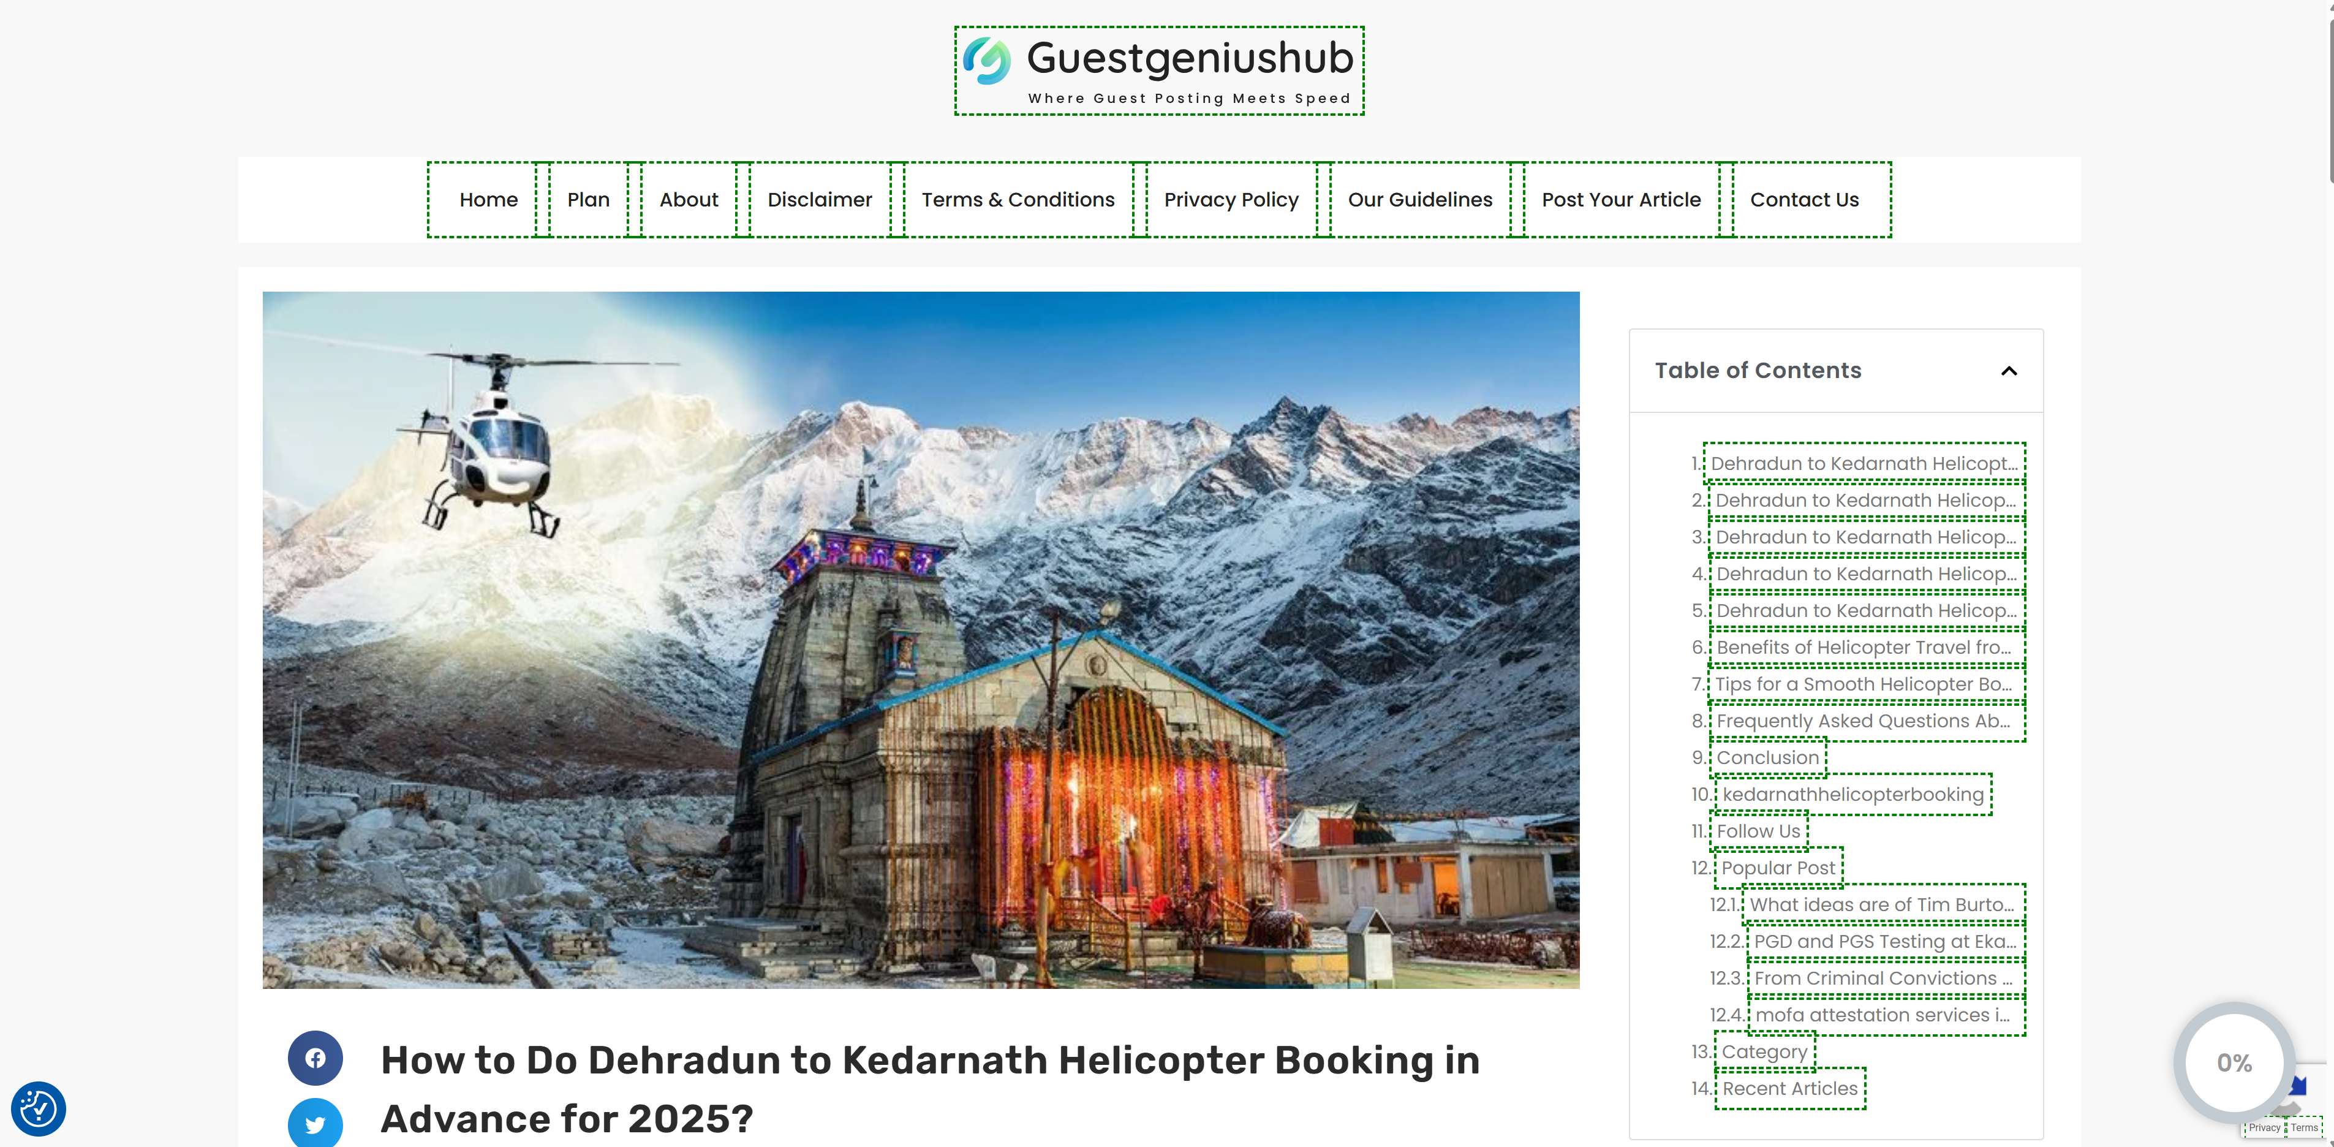This screenshot has height=1147, width=2334.
Task: Open the cookie consent preferences icon
Action: 38,1108
